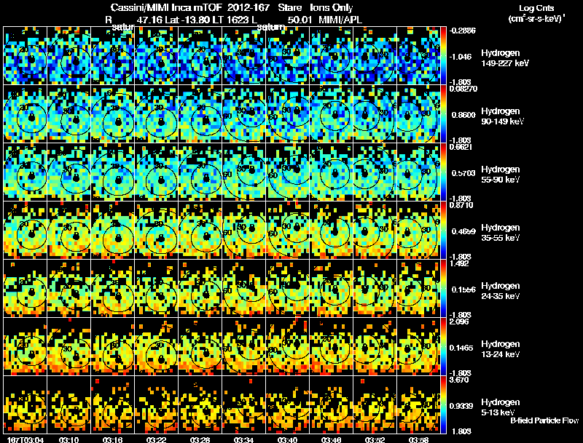
Task: Click the color bar beside the 24-35 keV row
Action: coord(443,289)
